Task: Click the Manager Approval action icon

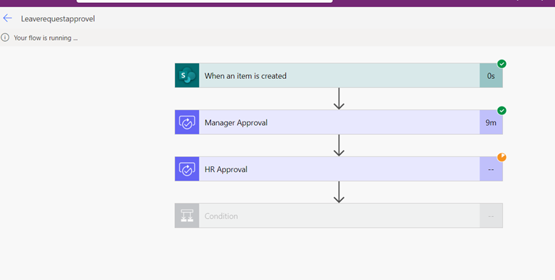Action: (187, 122)
